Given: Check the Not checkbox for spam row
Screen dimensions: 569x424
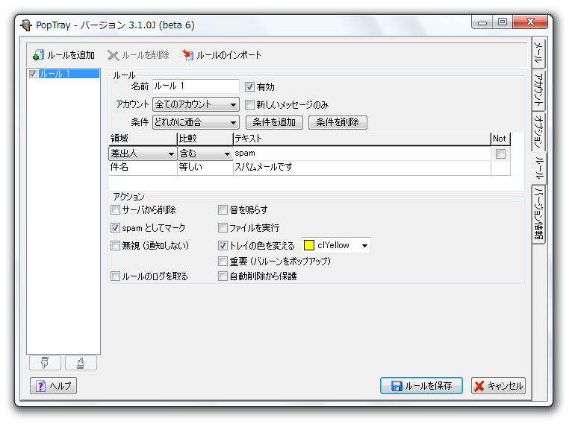Looking at the screenshot, I should point(500,154).
